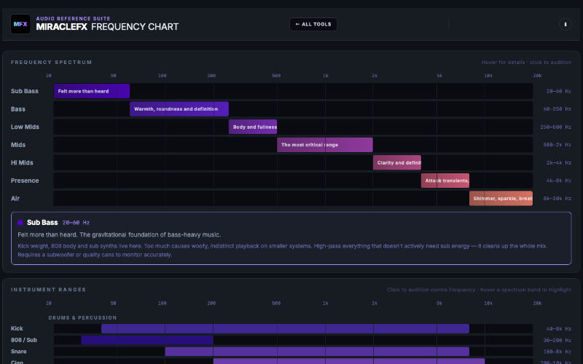
Task: Click the '10k' tick on instrument ranges axis
Action: (x=488, y=303)
